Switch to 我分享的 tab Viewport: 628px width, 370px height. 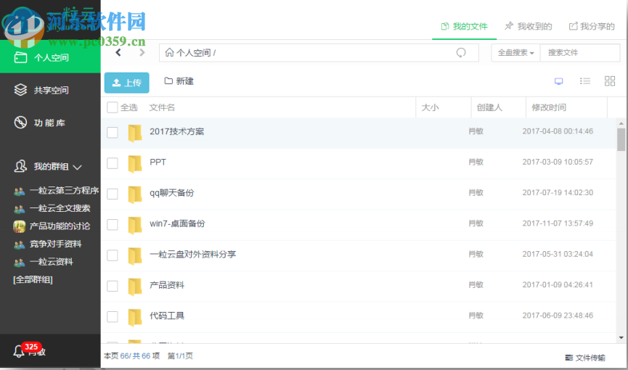click(x=592, y=26)
